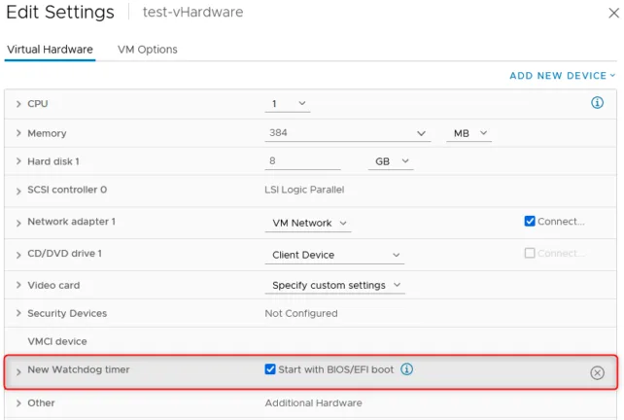The height and width of the screenshot is (420, 624).
Task: Open the Hard disk GB unit dropdown
Action: pyautogui.click(x=391, y=161)
